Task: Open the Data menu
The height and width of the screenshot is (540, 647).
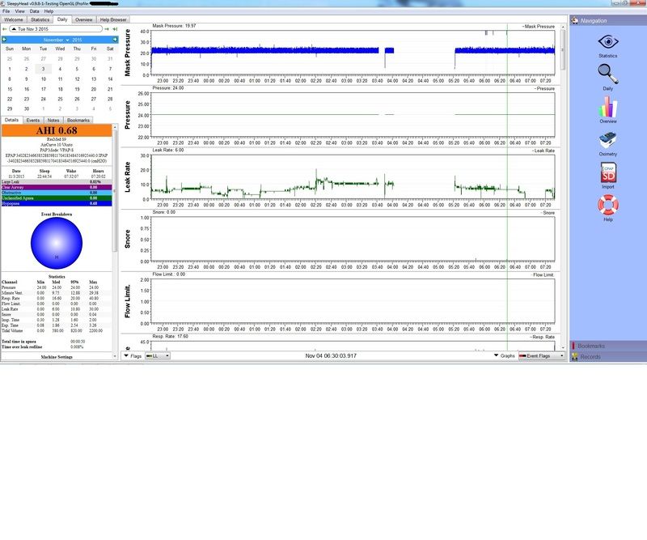Action: [x=35, y=11]
